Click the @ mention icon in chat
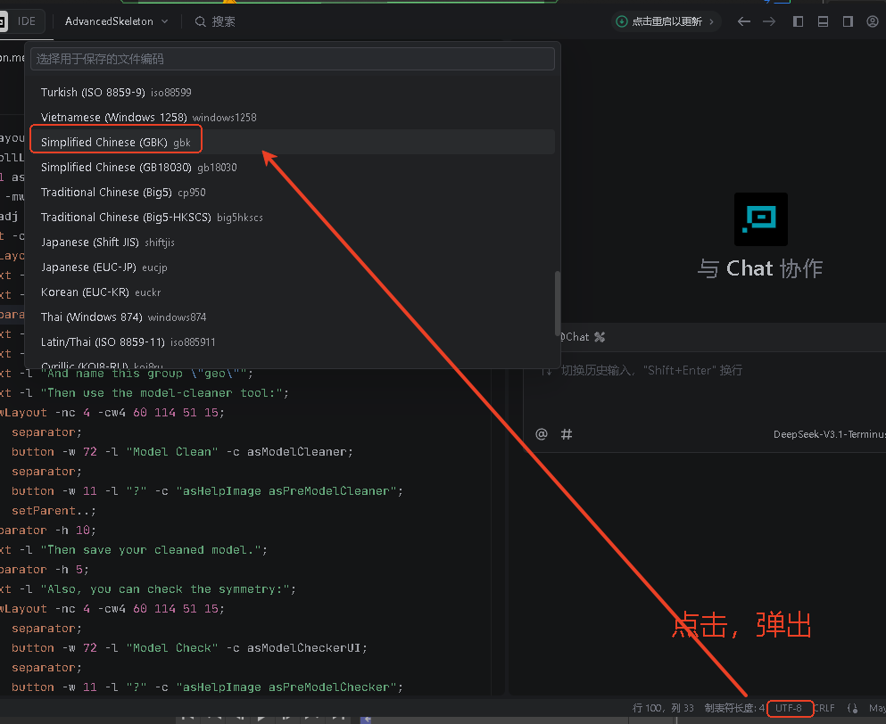 coord(542,434)
